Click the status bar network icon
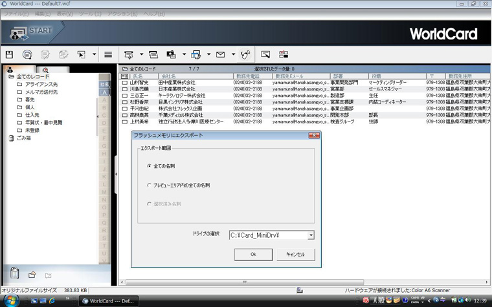 coord(300,290)
